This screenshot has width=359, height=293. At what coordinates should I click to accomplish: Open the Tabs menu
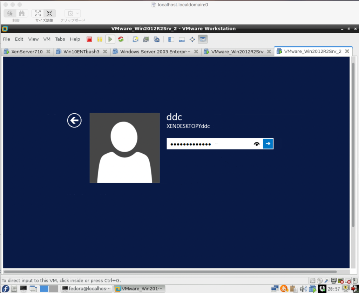tap(60, 39)
